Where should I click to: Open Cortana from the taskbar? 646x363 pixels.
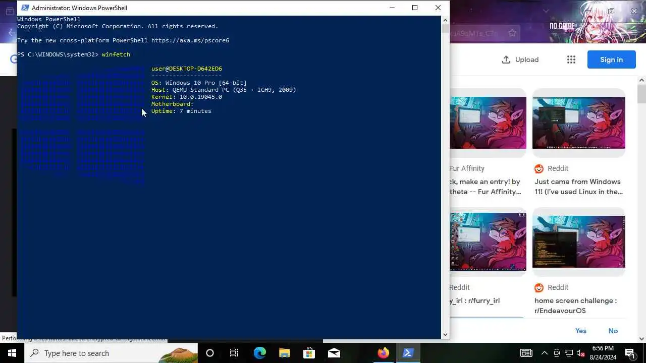210,353
